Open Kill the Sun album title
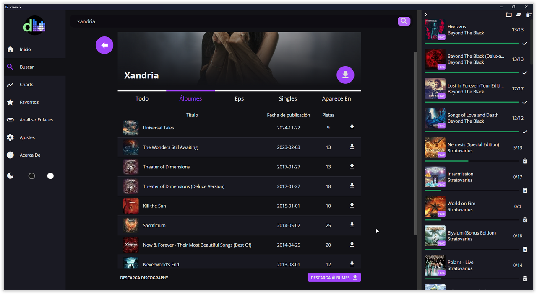Image resolution: width=537 pixels, height=294 pixels. tap(154, 206)
